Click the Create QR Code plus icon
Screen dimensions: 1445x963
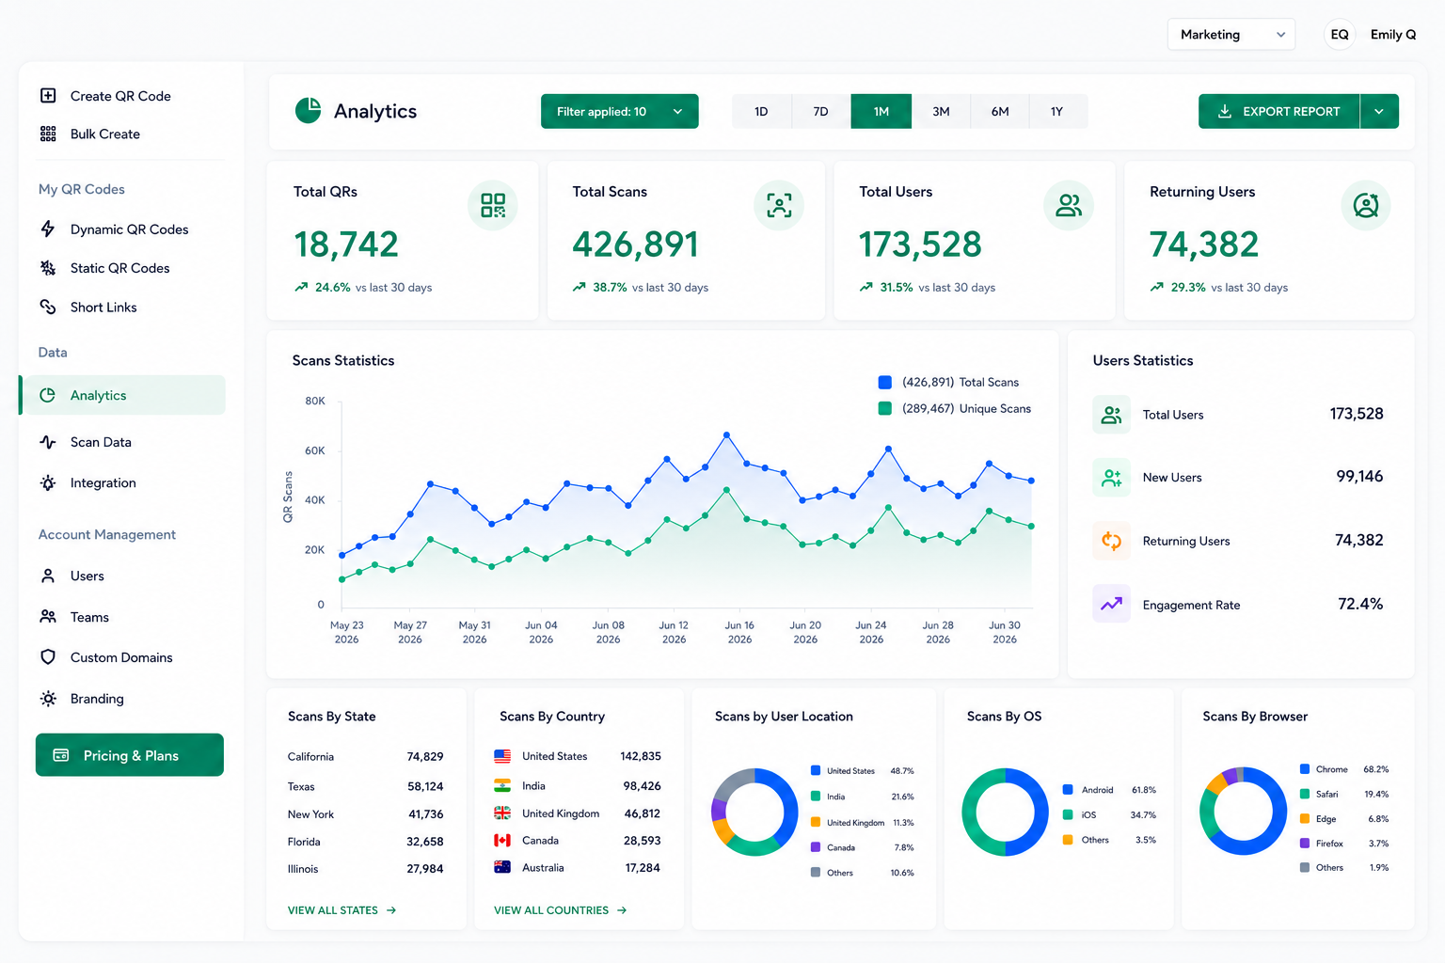pos(48,96)
